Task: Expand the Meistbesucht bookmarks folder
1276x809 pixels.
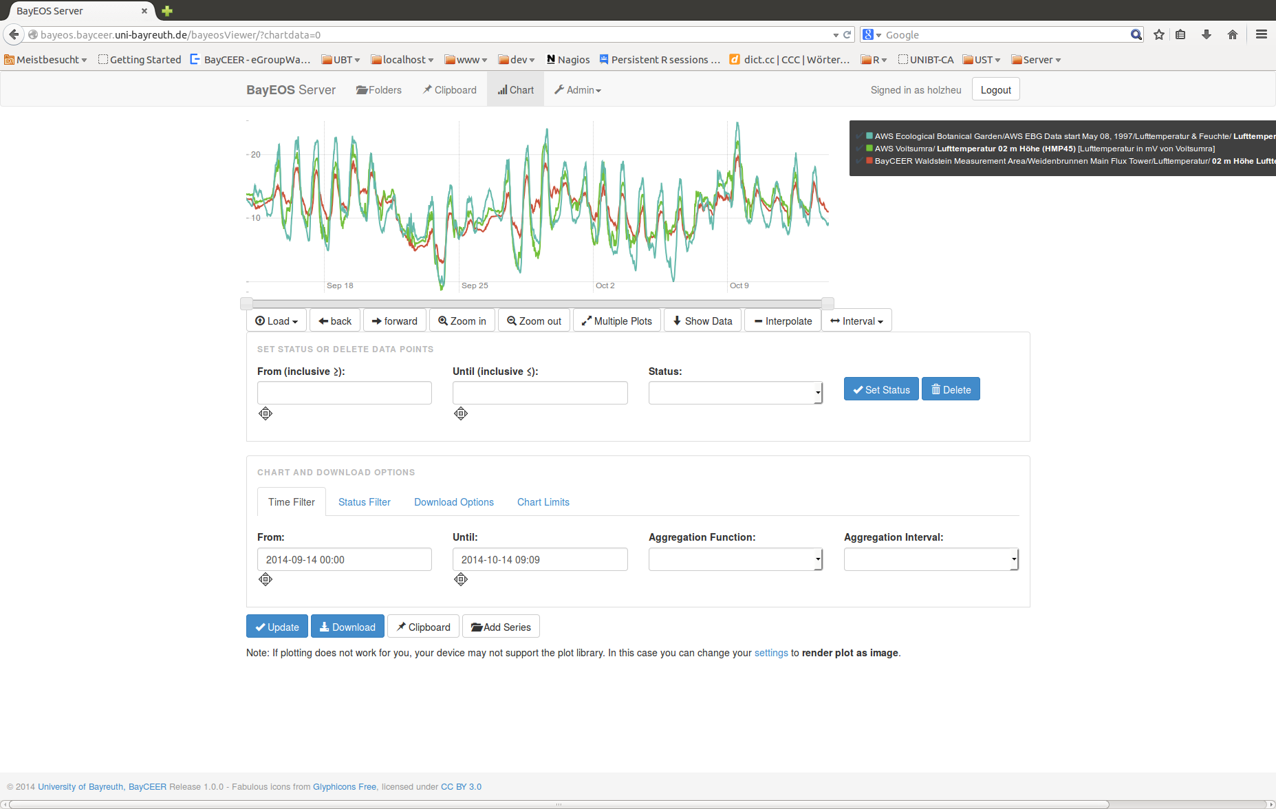Action: pyautogui.click(x=45, y=60)
